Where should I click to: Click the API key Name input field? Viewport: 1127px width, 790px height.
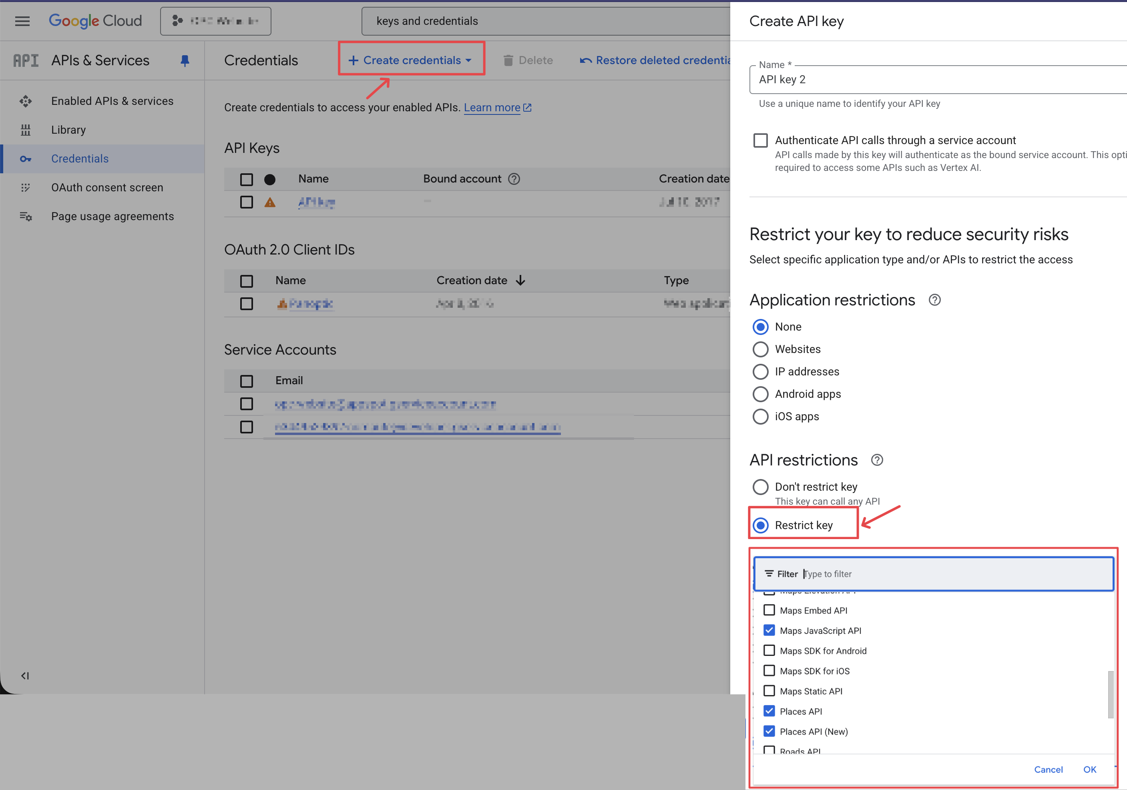pos(932,80)
